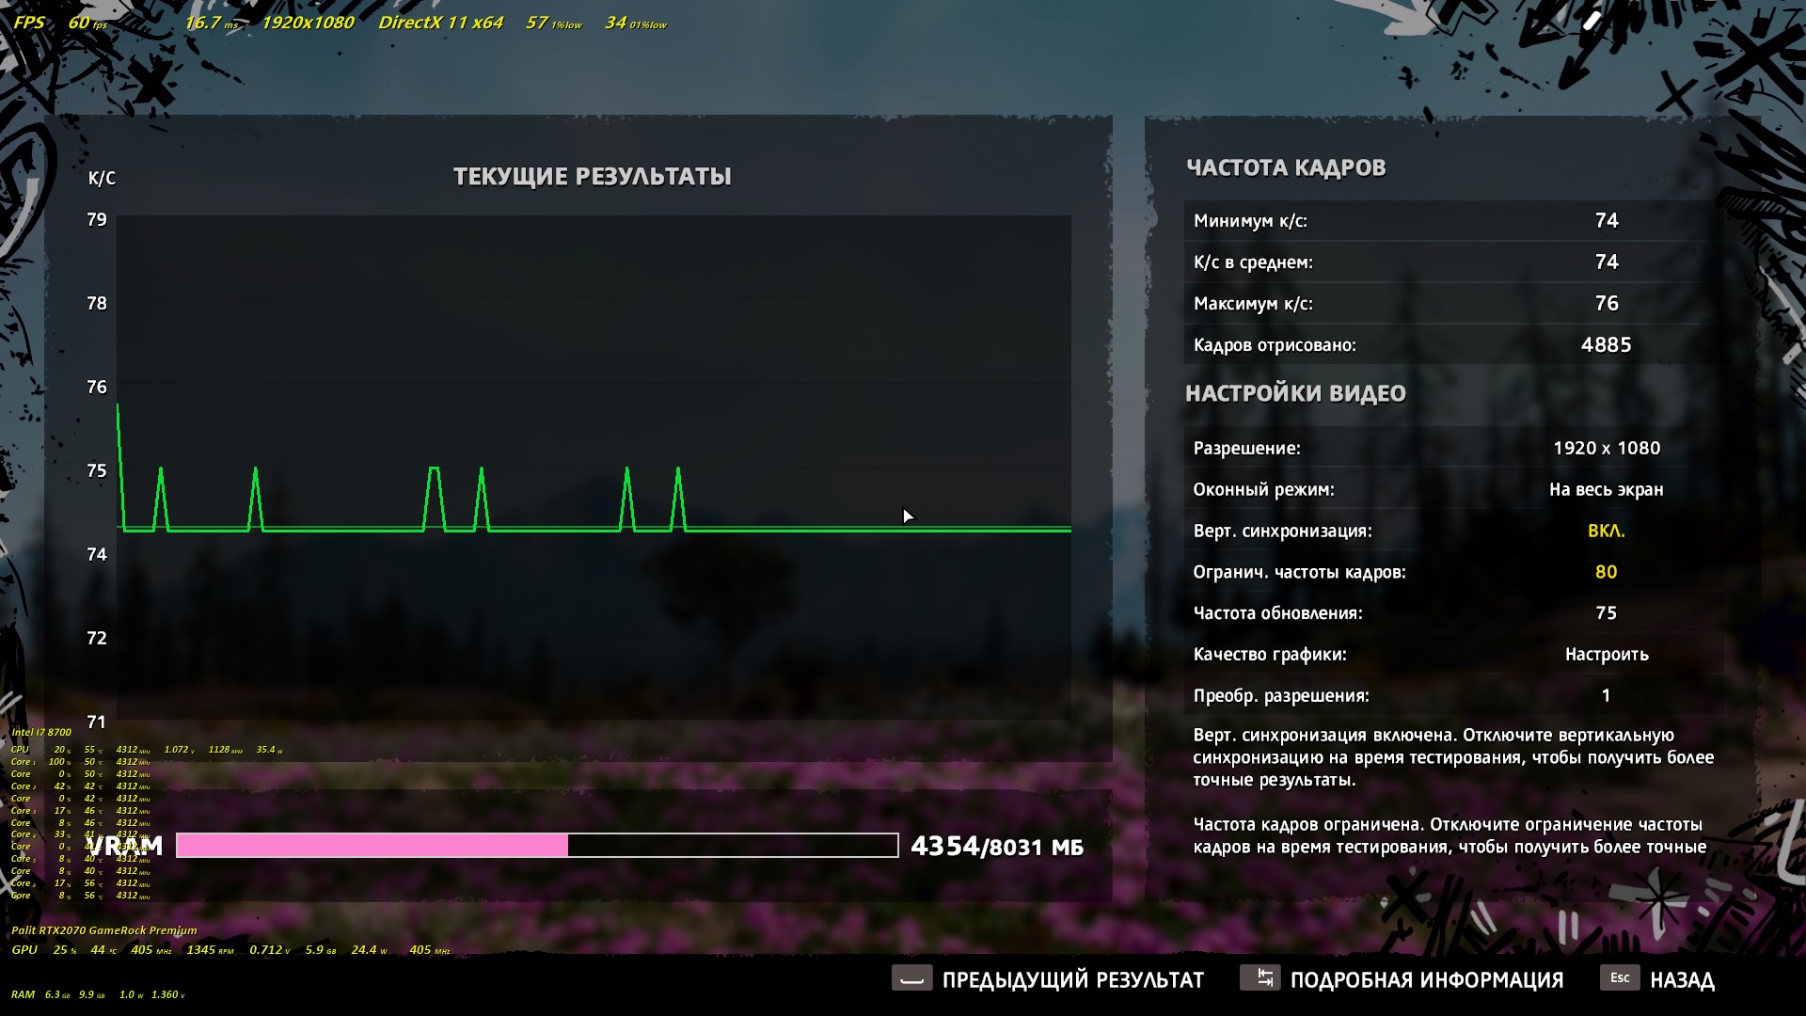
Task: Select the Огранич. частоты кадров 80 value
Action: pos(1606,572)
